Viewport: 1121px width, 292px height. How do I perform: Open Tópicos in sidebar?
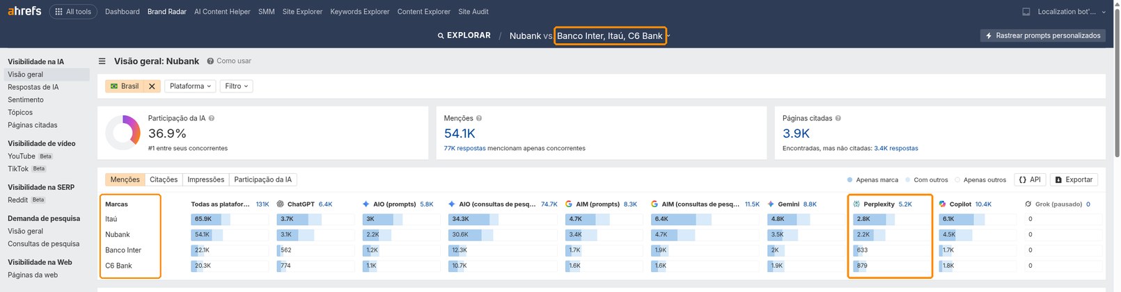point(20,112)
